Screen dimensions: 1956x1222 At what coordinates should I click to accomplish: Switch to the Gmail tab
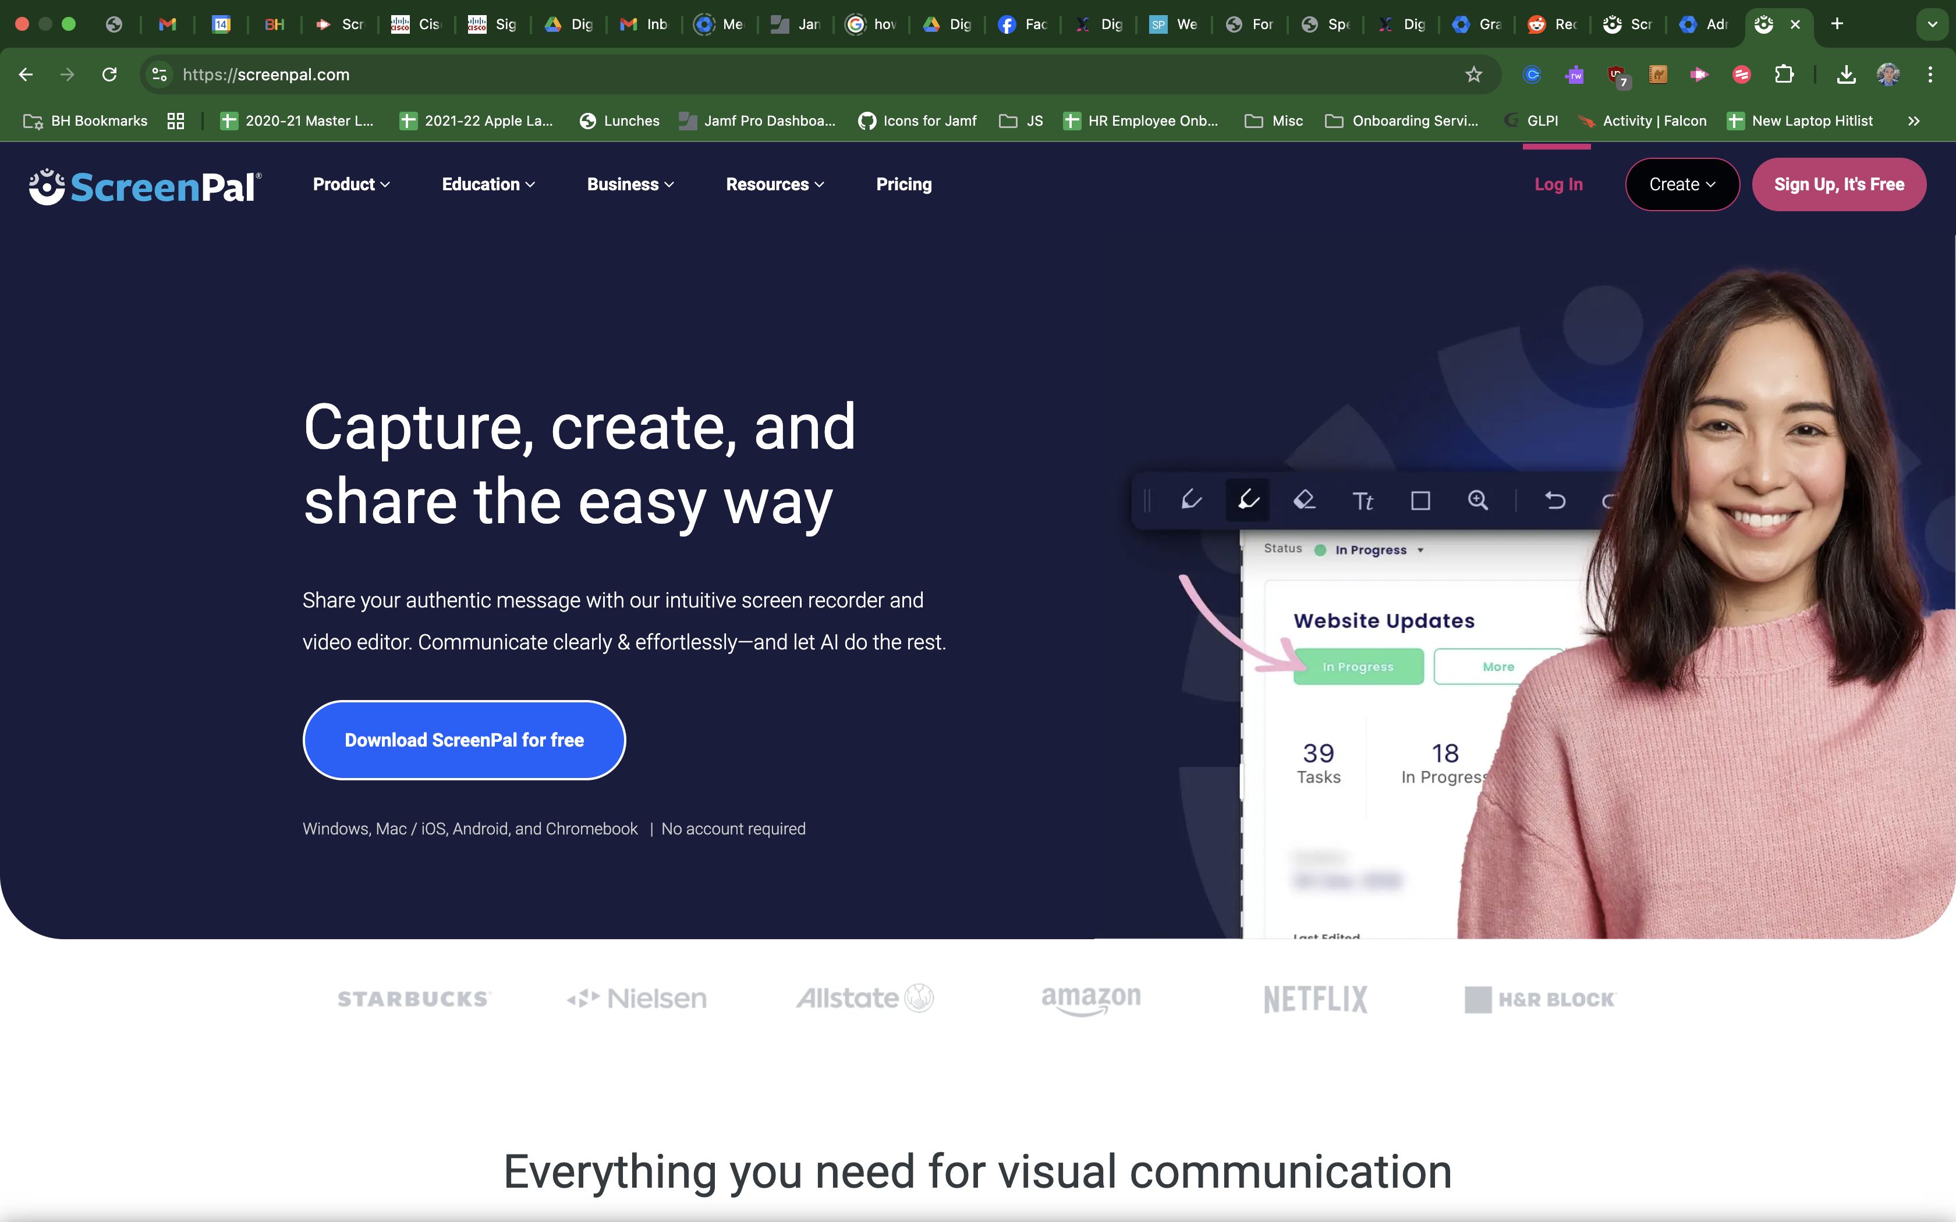(167, 24)
